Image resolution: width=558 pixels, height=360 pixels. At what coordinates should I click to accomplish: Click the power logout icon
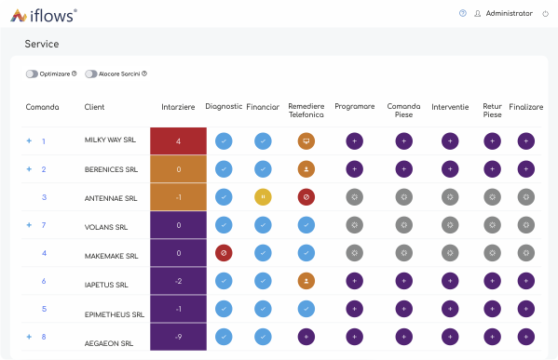(x=545, y=14)
